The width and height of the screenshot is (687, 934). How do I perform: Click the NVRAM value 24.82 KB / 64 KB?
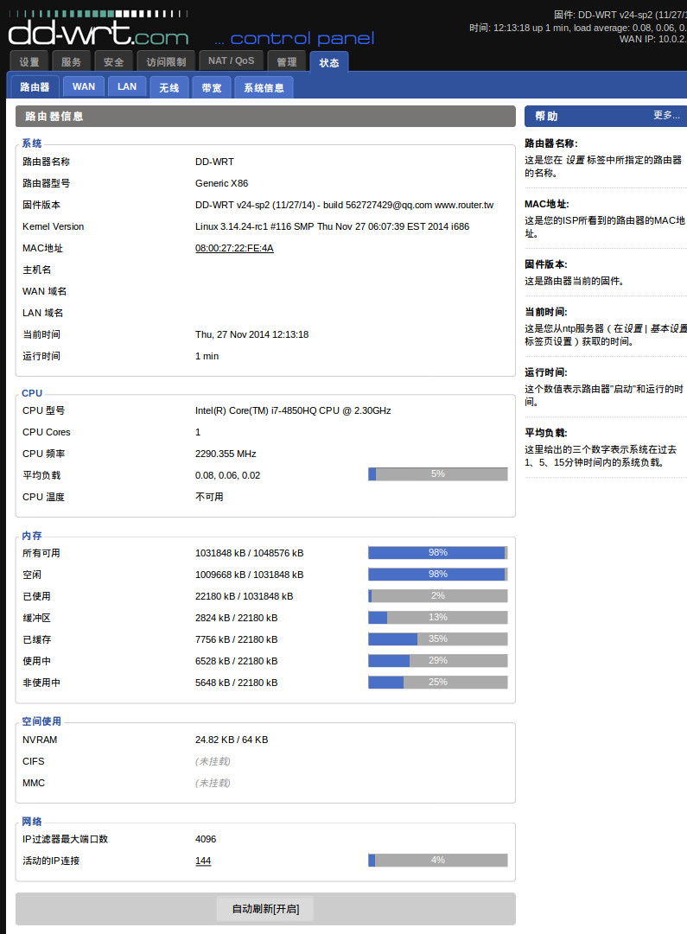coord(232,740)
